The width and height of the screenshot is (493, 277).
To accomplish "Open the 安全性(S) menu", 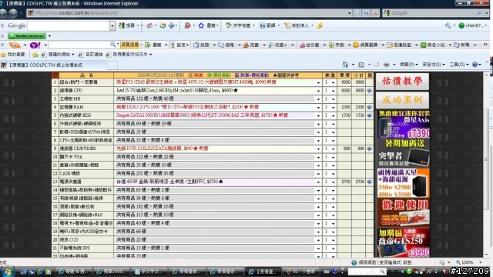I will click(x=434, y=65).
